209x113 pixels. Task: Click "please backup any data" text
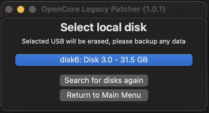point(149,41)
